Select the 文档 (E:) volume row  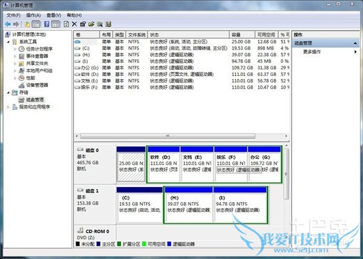pyautogui.click(x=181, y=81)
